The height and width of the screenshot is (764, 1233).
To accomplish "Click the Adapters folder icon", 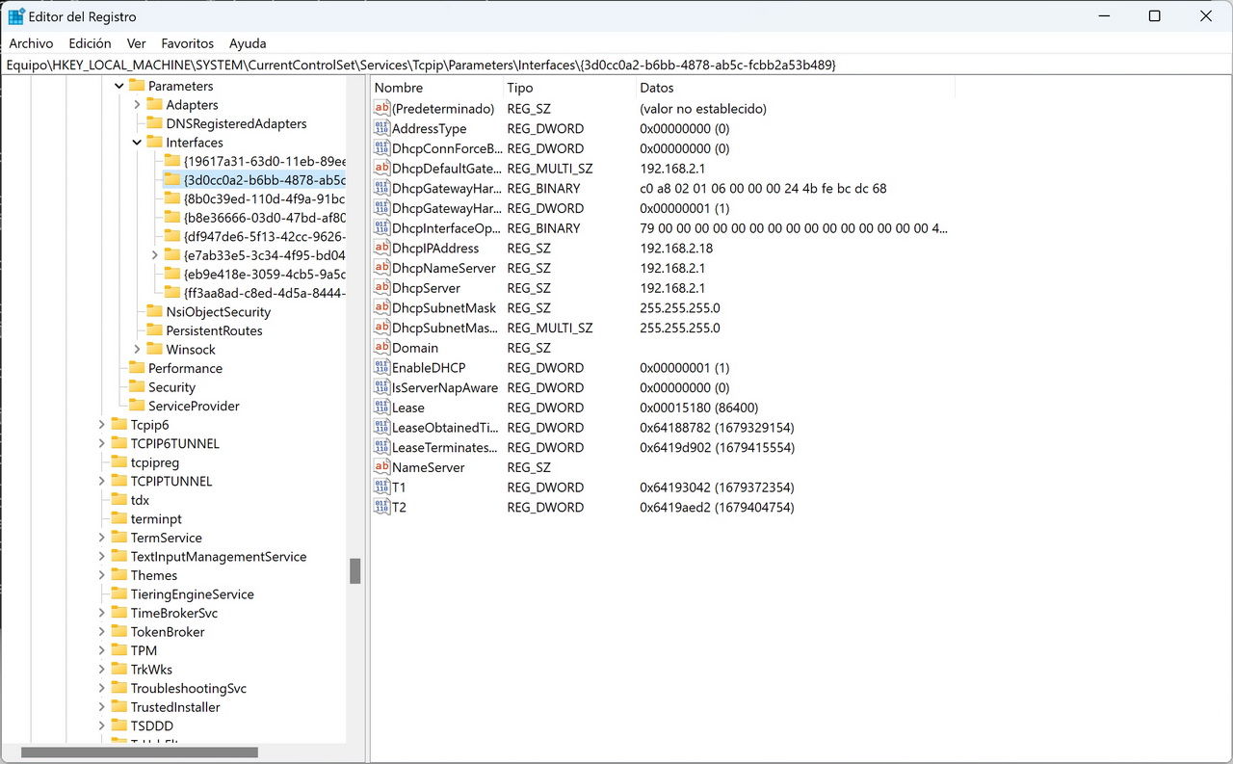I will (154, 105).
